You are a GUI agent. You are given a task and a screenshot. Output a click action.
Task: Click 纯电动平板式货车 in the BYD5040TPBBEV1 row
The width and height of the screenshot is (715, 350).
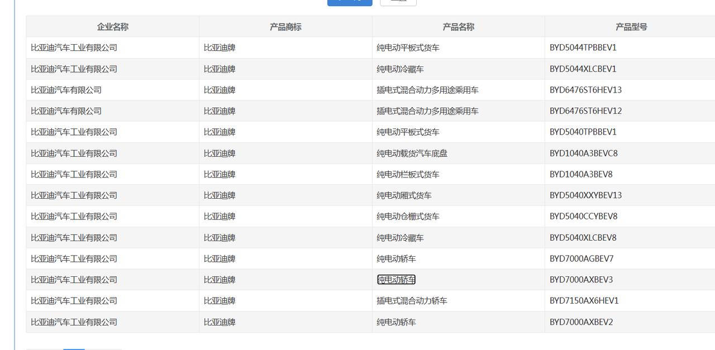(x=408, y=132)
